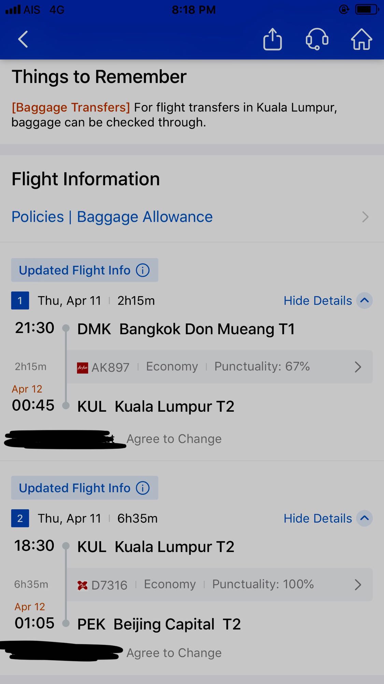Tap first Updated Flight Info badge
Image resolution: width=384 pixels, height=684 pixels.
[85, 270]
